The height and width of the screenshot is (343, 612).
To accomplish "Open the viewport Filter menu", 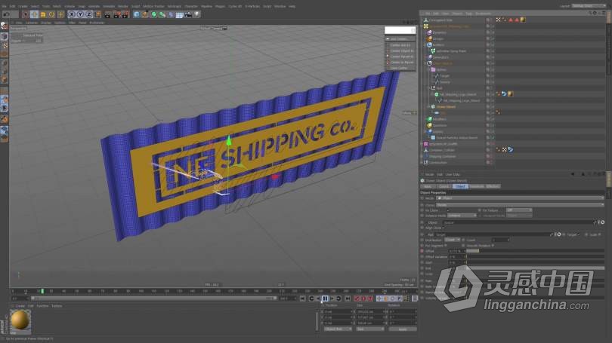I will (x=72, y=23).
